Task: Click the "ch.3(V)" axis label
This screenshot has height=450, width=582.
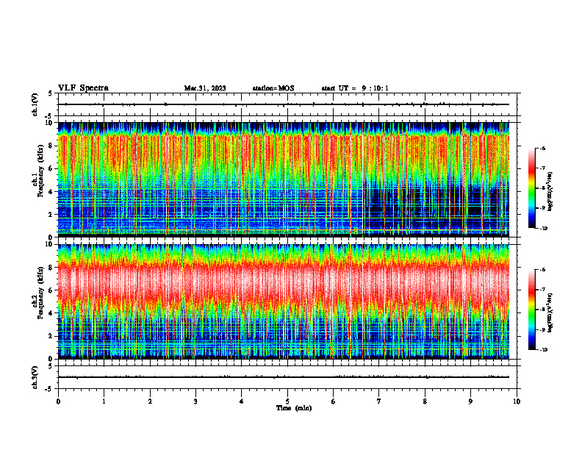Action: 35,377
